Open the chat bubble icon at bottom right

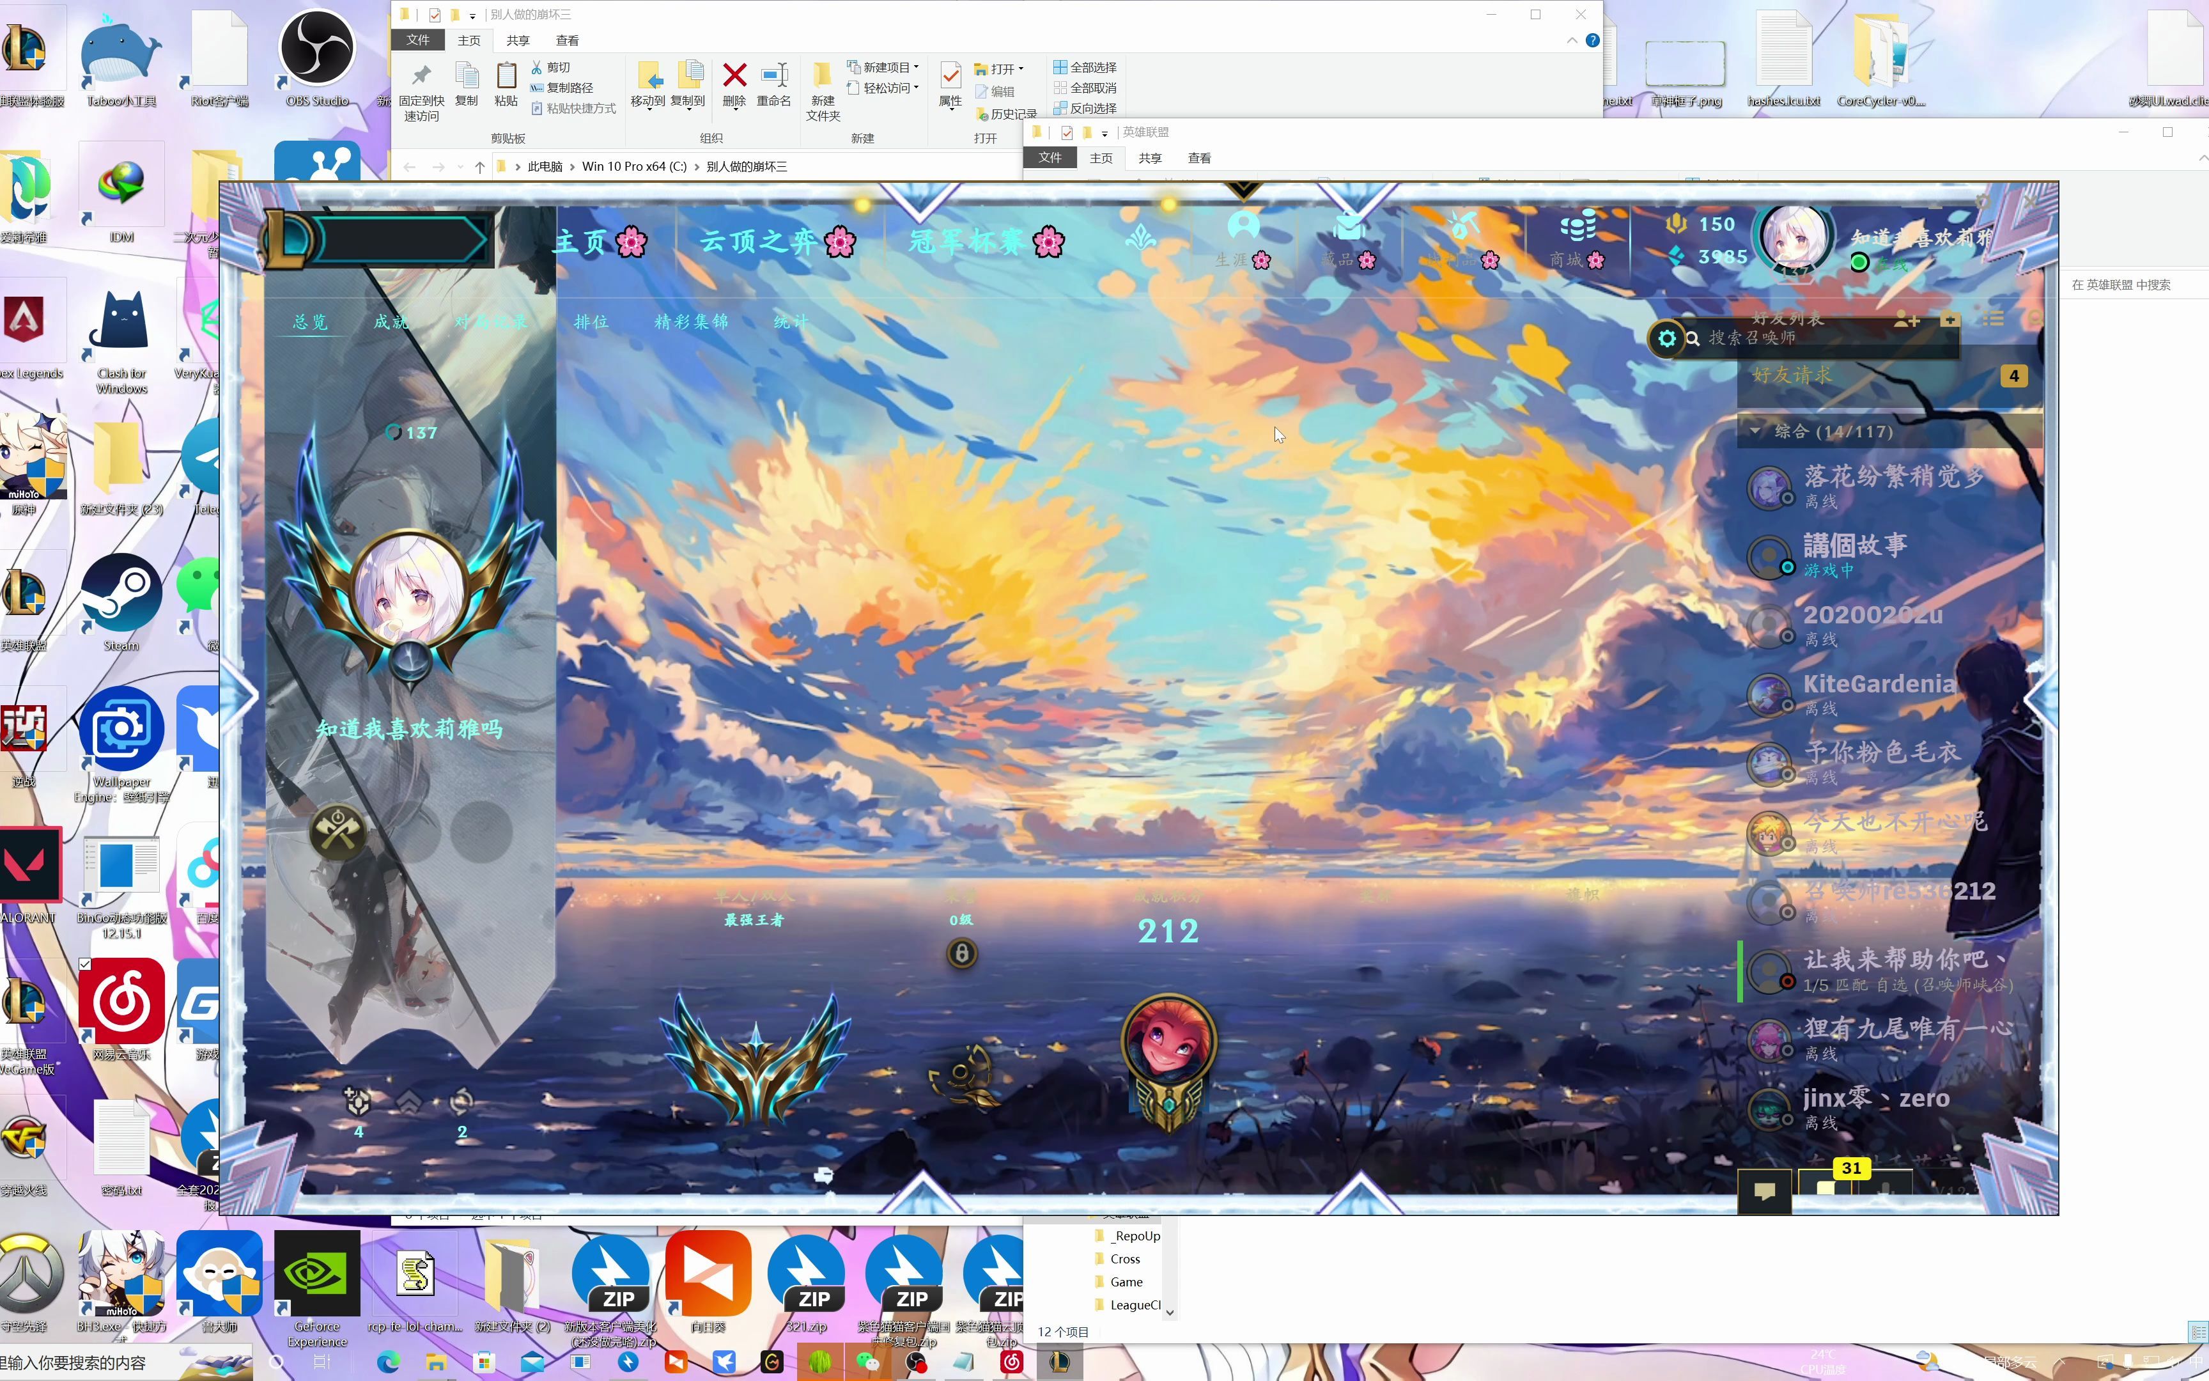pyautogui.click(x=1763, y=1192)
